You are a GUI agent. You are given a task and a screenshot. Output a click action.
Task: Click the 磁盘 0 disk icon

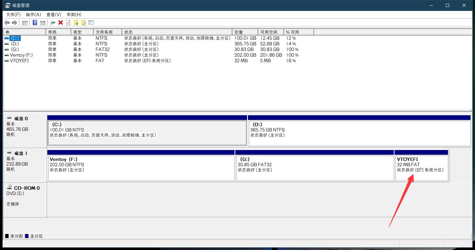pos(9,118)
